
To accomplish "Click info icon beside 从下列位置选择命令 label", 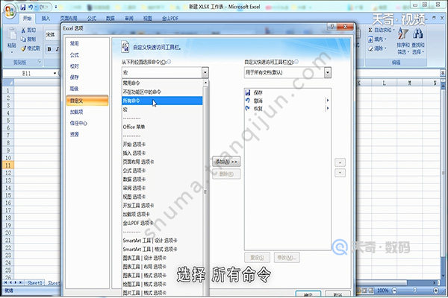I will coord(169,62).
